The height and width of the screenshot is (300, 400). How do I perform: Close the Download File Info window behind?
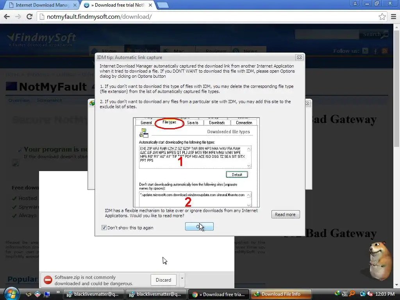pos(307,103)
